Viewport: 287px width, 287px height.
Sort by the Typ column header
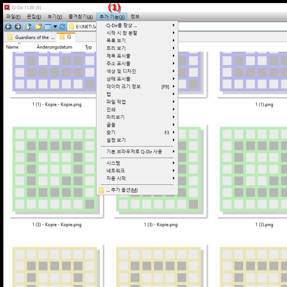pos(89,47)
